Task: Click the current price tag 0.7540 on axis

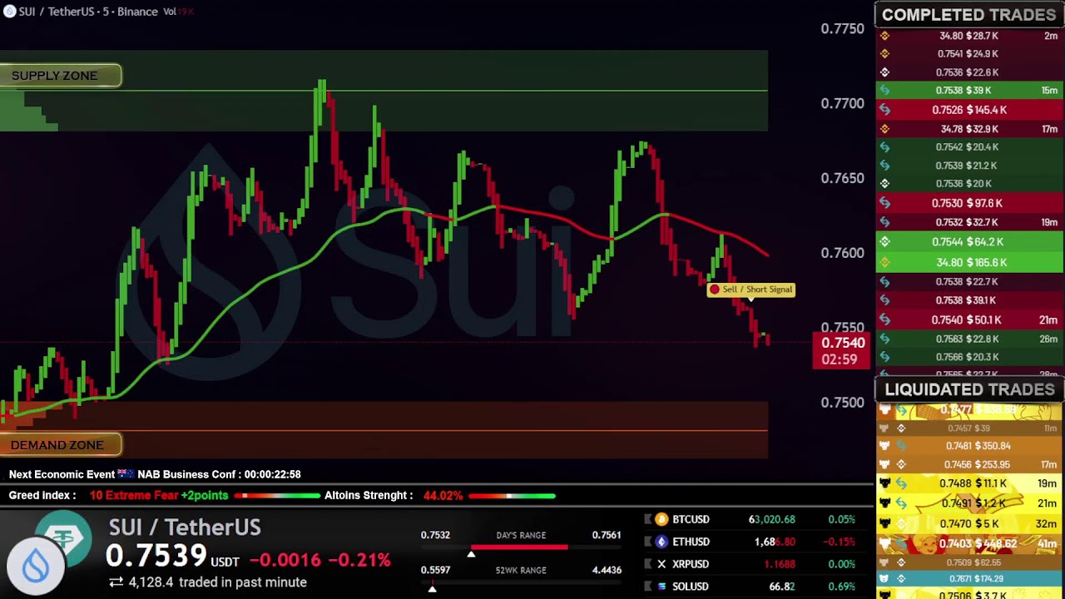Action: [x=842, y=350]
